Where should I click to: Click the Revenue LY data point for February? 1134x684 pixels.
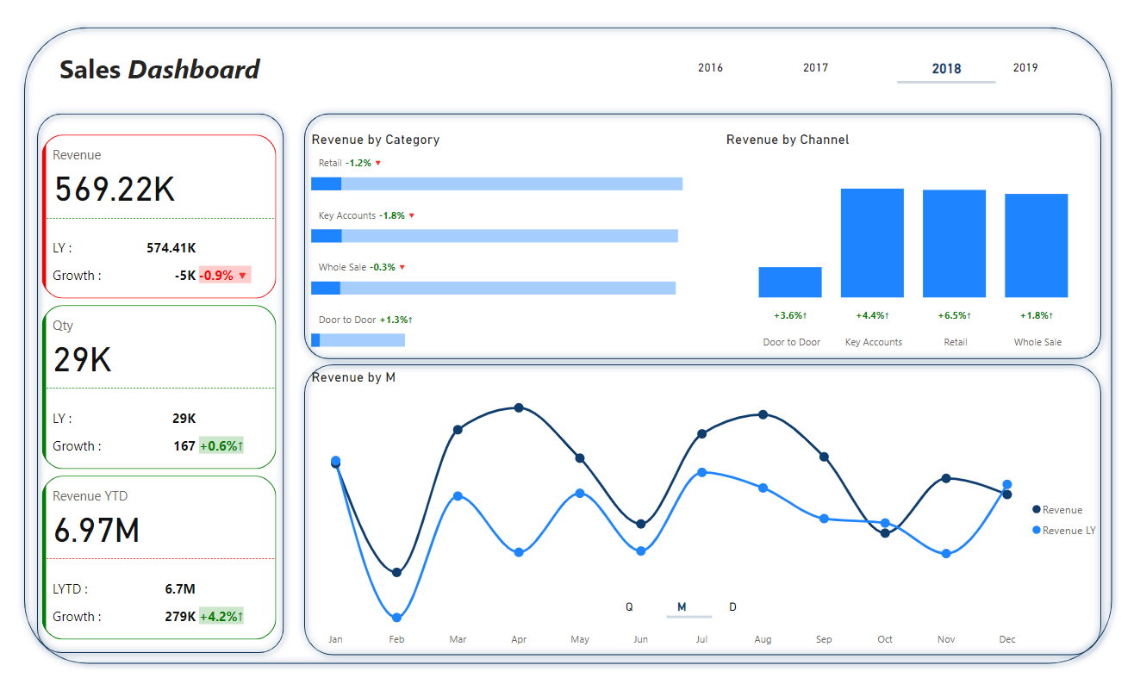tap(396, 618)
